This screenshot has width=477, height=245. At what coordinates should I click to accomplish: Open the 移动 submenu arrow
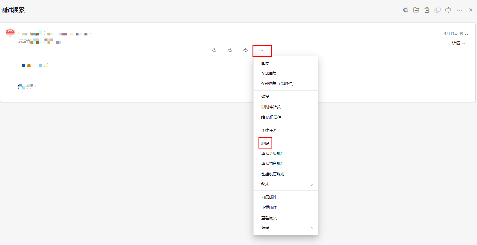coord(311,184)
